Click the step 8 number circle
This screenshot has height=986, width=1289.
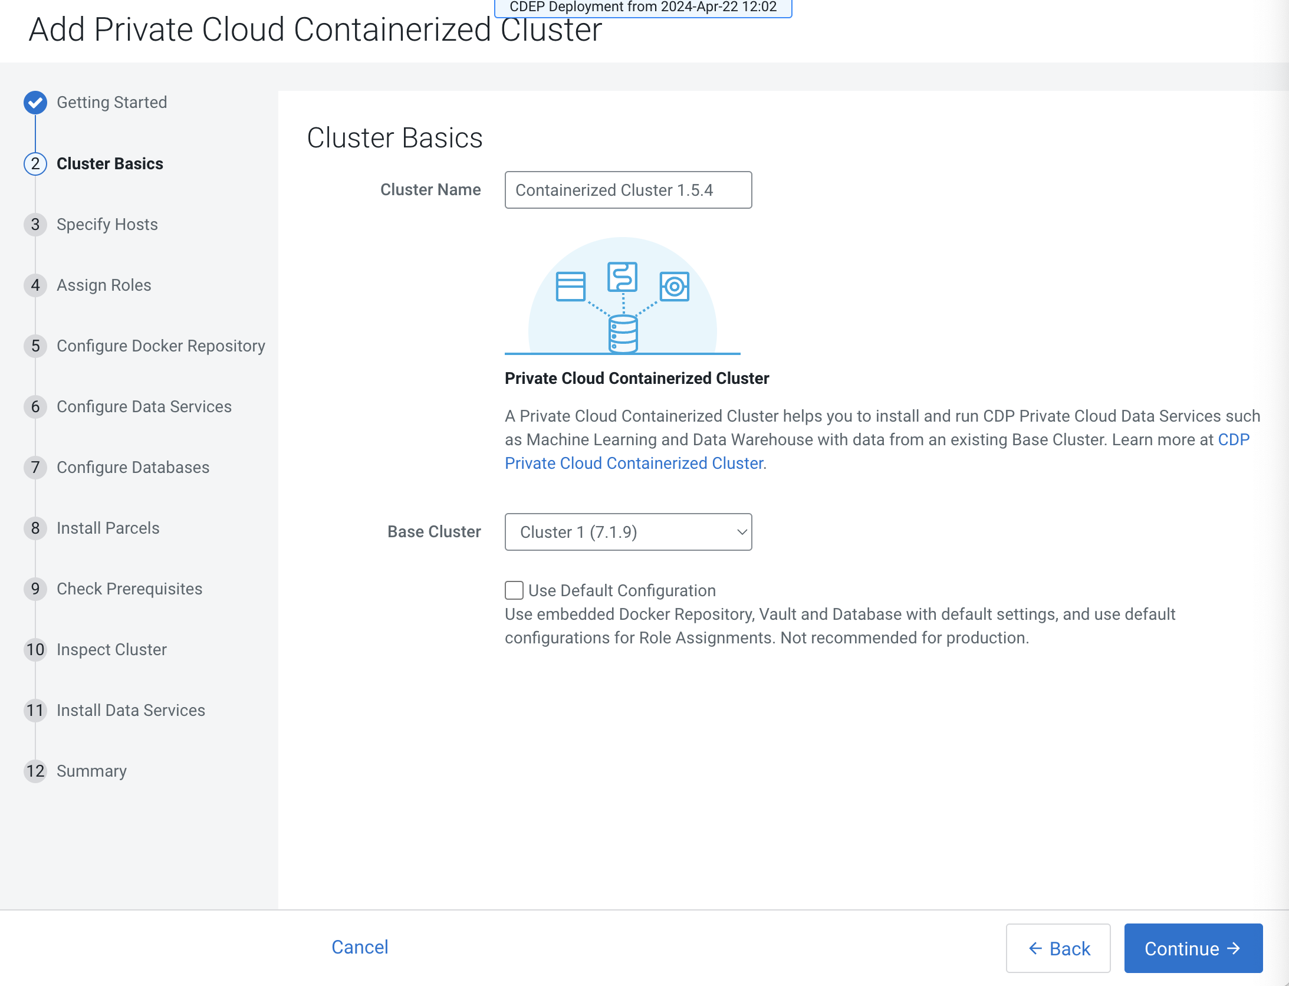[x=35, y=528]
